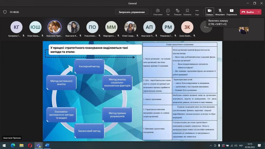Click the shield security icon near timer
Viewport: 265px width, 149px height.
[5, 12]
